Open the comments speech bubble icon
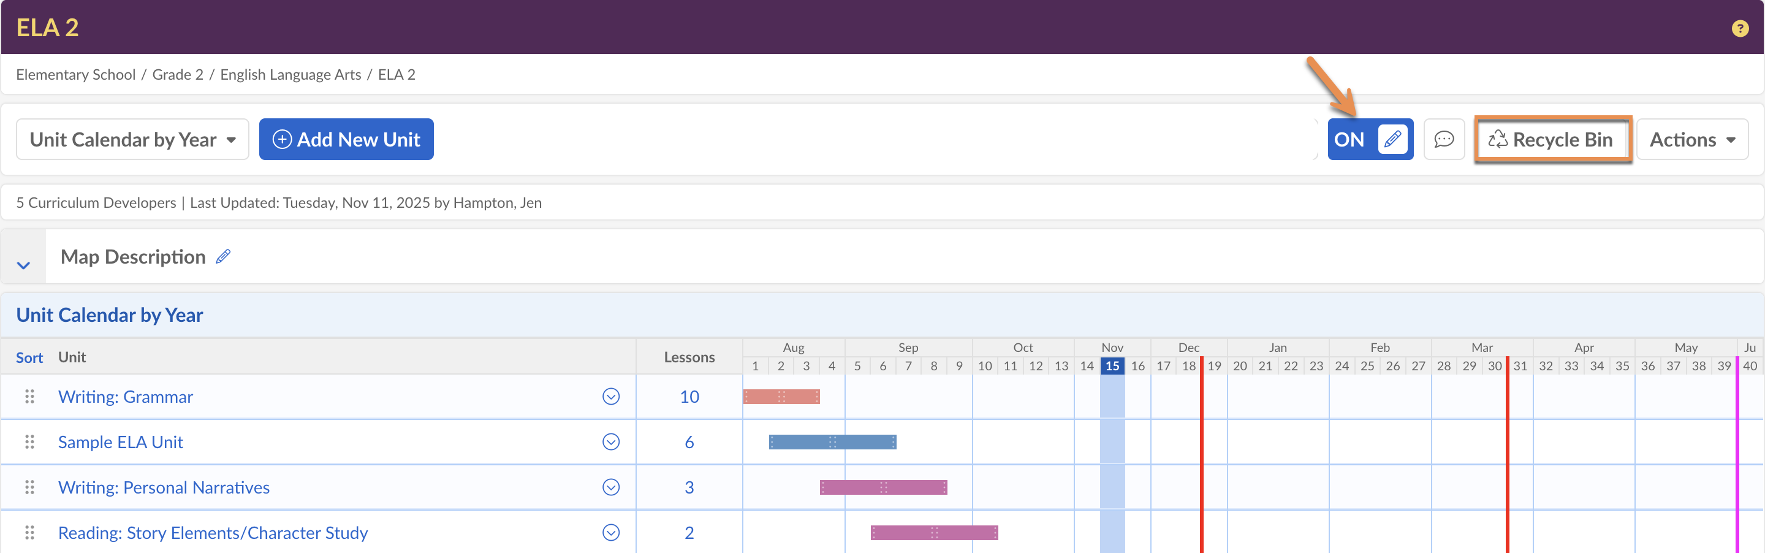Screen dimensions: 1765x553 click(1444, 140)
